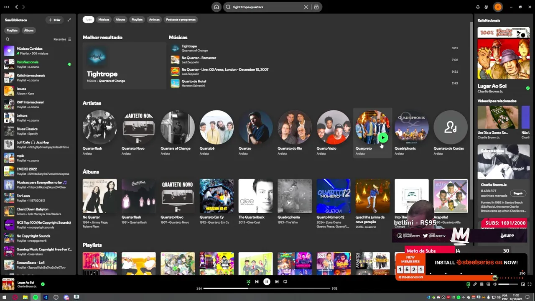Filter library by Playlists chip
Screen dimensions: 535x301
12,31
